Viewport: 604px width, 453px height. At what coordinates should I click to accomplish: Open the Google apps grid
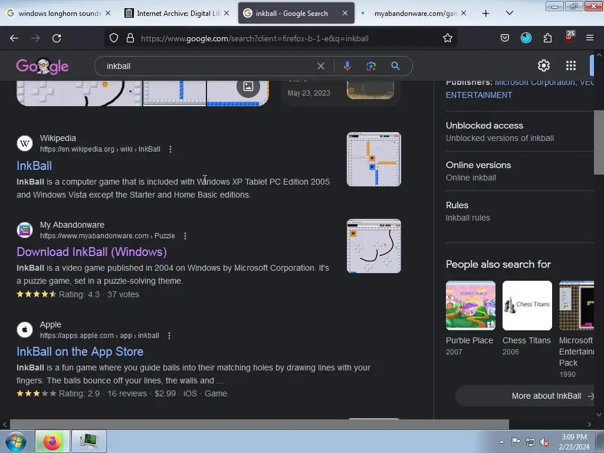[x=571, y=65]
